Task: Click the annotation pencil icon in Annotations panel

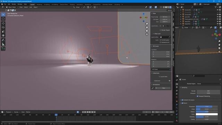Action: click(153, 88)
